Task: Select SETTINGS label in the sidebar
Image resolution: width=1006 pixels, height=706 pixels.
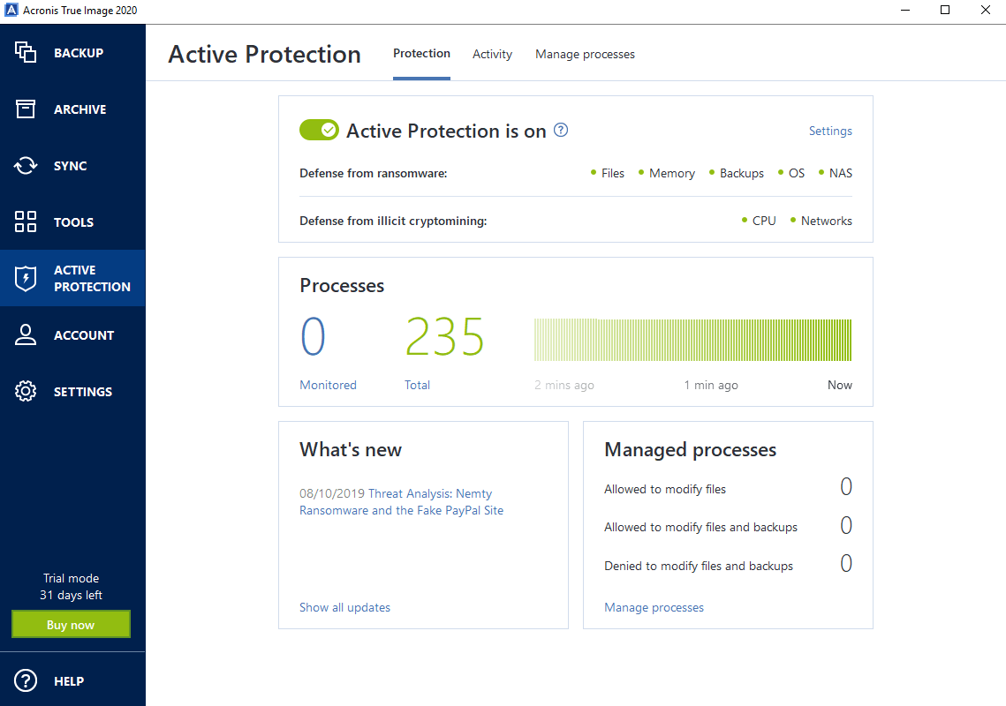Action: tap(83, 392)
